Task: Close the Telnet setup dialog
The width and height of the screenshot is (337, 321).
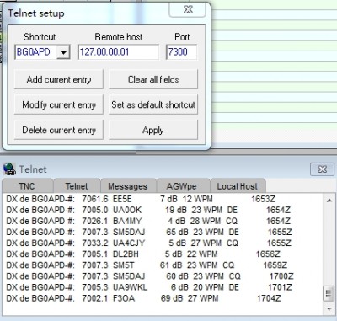Action: 188,9
